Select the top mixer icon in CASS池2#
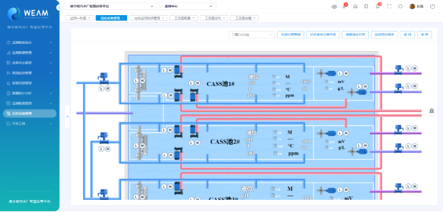Image resolution: width=443 pixels, height=212 pixels. [326, 133]
